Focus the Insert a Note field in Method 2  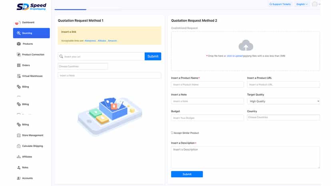(207, 101)
